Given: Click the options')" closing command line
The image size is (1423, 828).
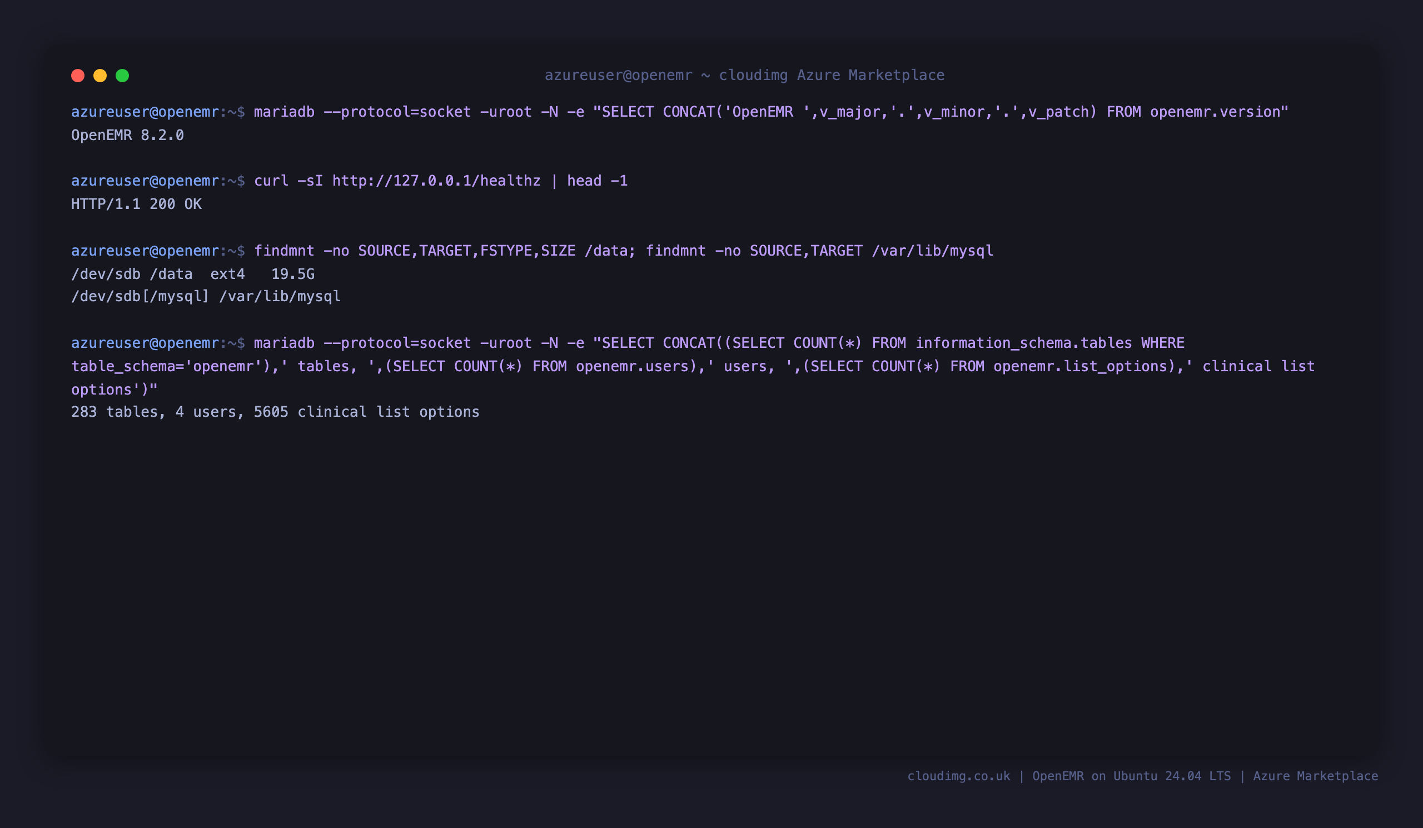Looking at the screenshot, I should [x=115, y=390].
